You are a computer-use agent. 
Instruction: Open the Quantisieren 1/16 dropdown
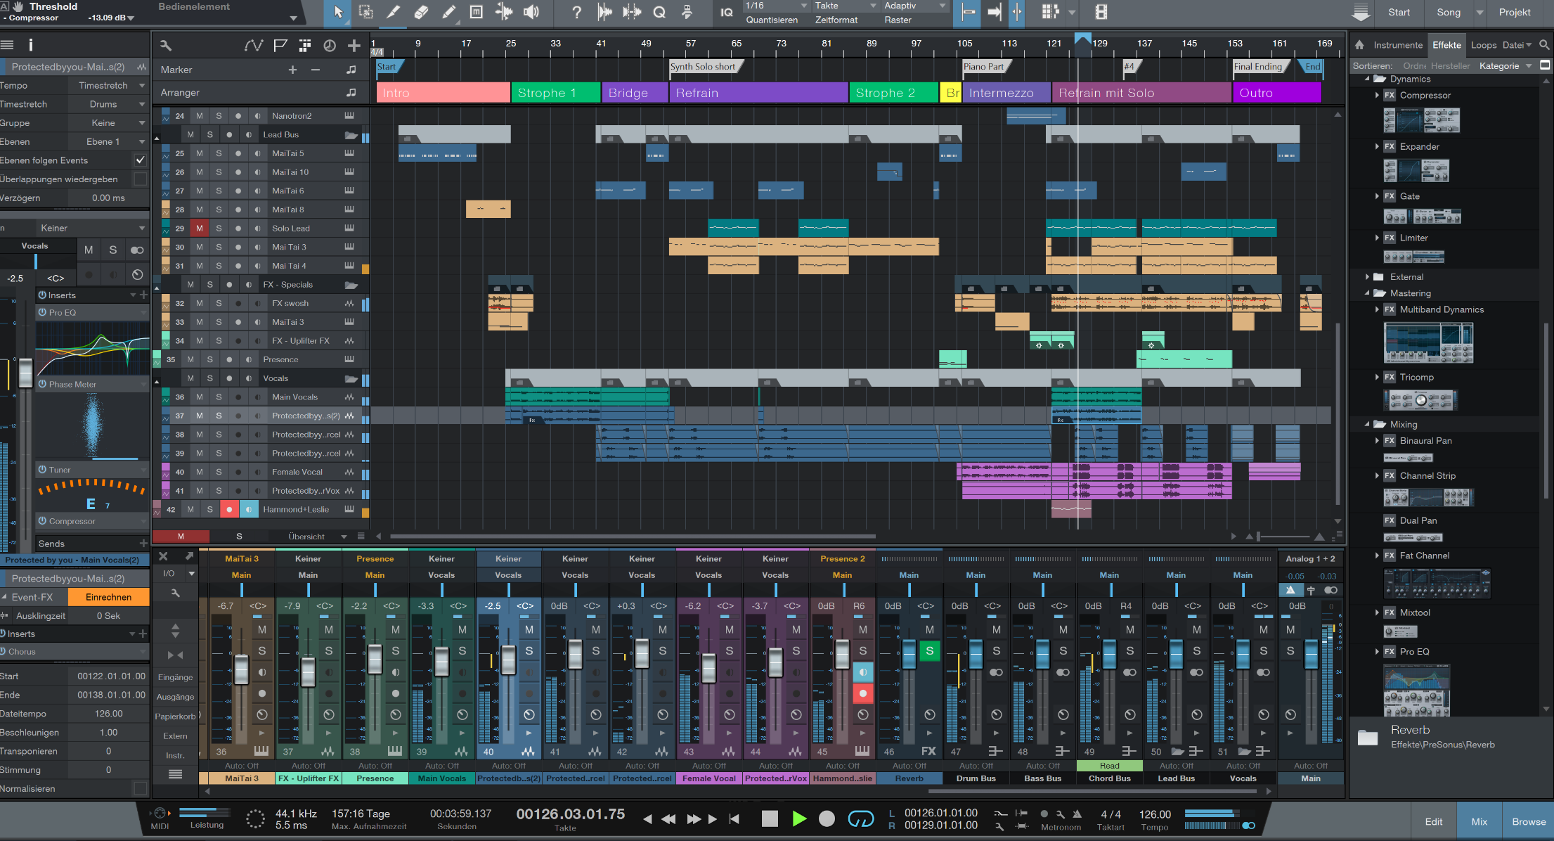776,6
